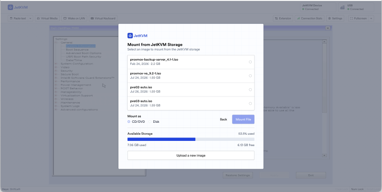
Task: Open Connection Stats
Action: click(309, 18)
